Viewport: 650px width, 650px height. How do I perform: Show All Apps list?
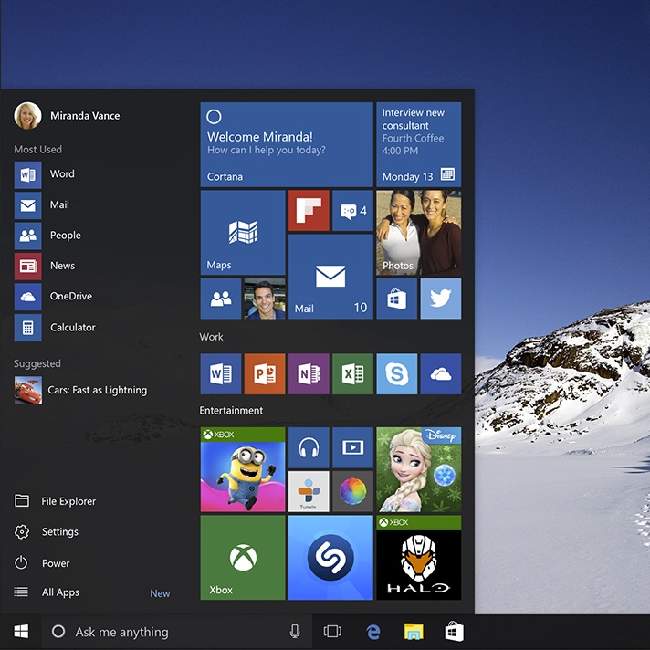click(47, 592)
